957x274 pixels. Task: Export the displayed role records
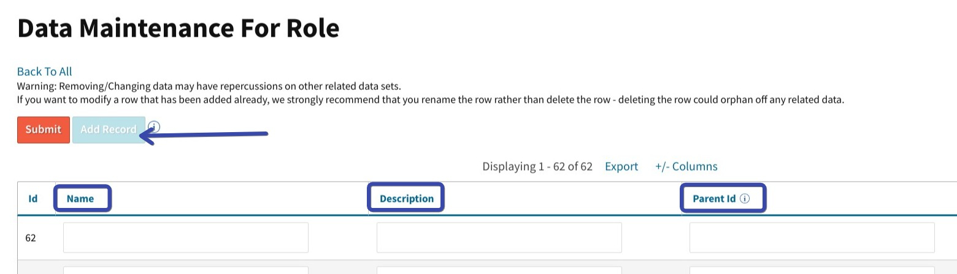pyautogui.click(x=621, y=166)
